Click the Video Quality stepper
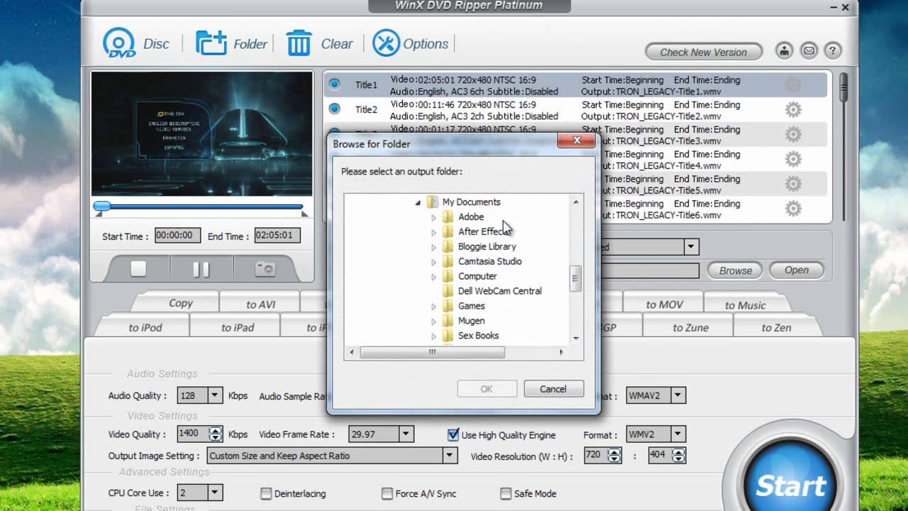The image size is (908, 511). click(x=215, y=434)
